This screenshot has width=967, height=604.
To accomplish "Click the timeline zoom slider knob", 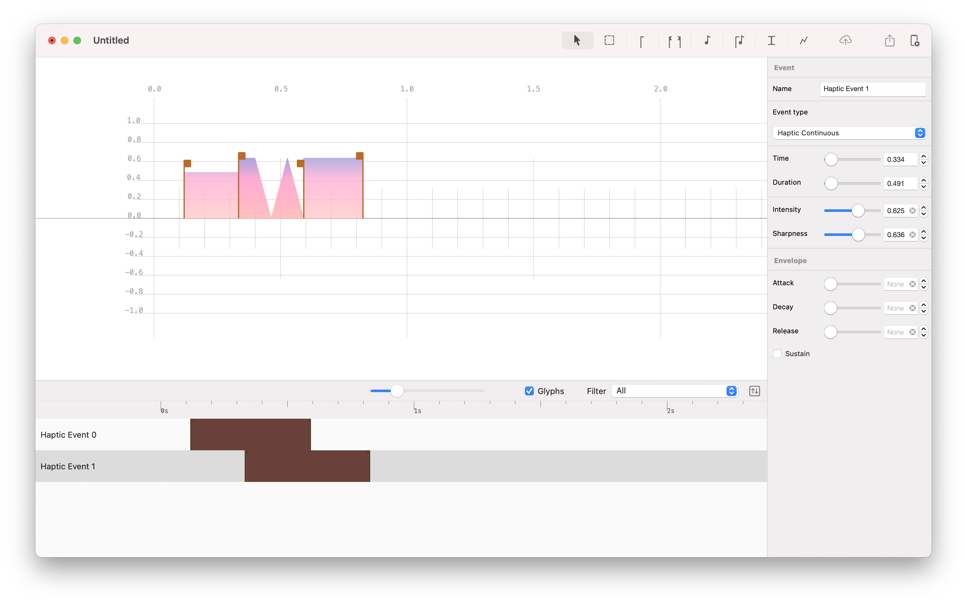I will [x=397, y=391].
